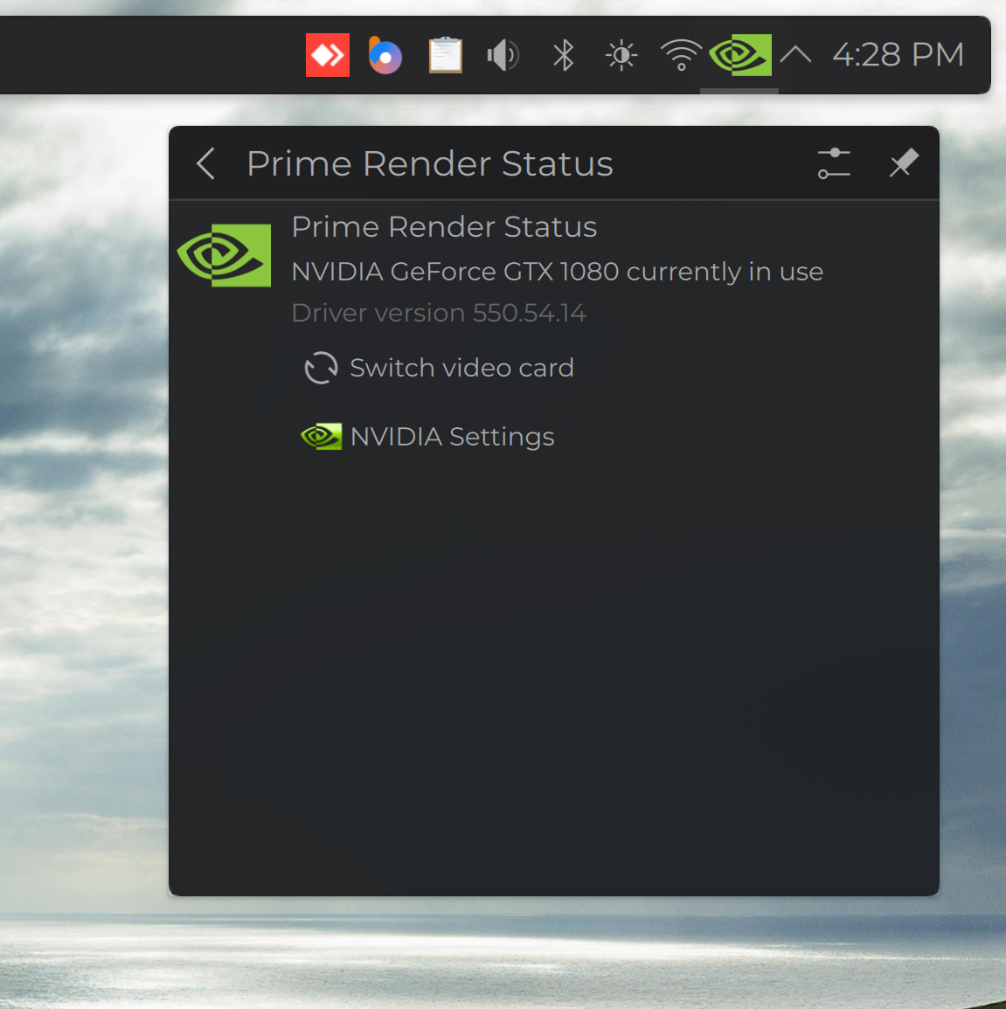This screenshot has height=1009, width=1006.
Task: Open NVIDIA Settings
Action: [427, 437]
